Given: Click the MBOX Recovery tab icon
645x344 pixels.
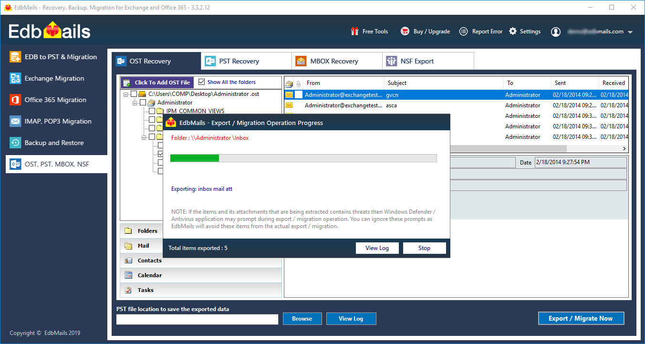Looking at the screenshot, I should point(301,61).
